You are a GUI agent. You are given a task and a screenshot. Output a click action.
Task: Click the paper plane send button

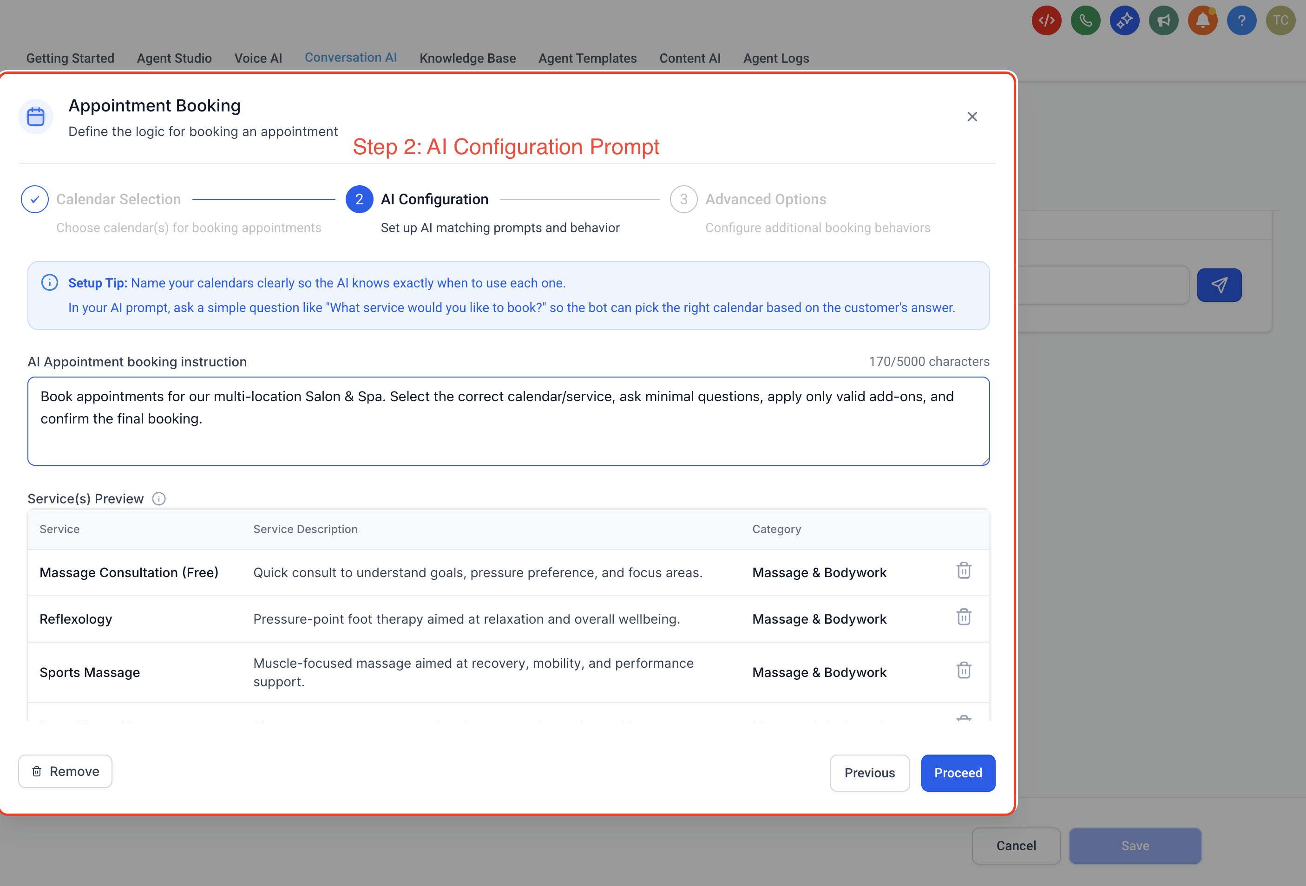point(1219,286)
